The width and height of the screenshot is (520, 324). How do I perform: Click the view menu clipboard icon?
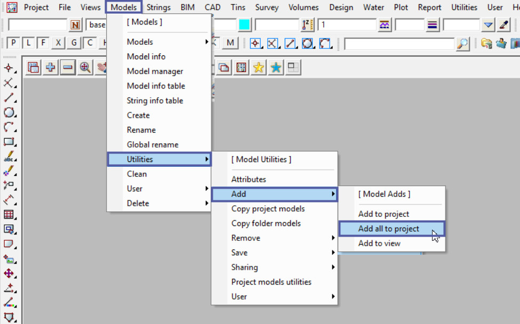click(33, 68)
